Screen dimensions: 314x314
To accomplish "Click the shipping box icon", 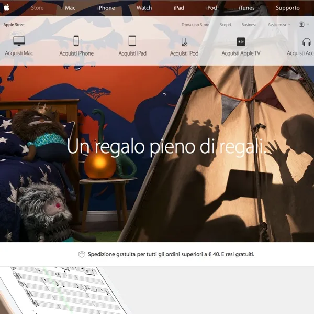I will [82, 254].
